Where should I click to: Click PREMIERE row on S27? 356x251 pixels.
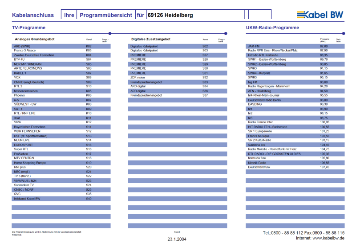tap(178, 55)
